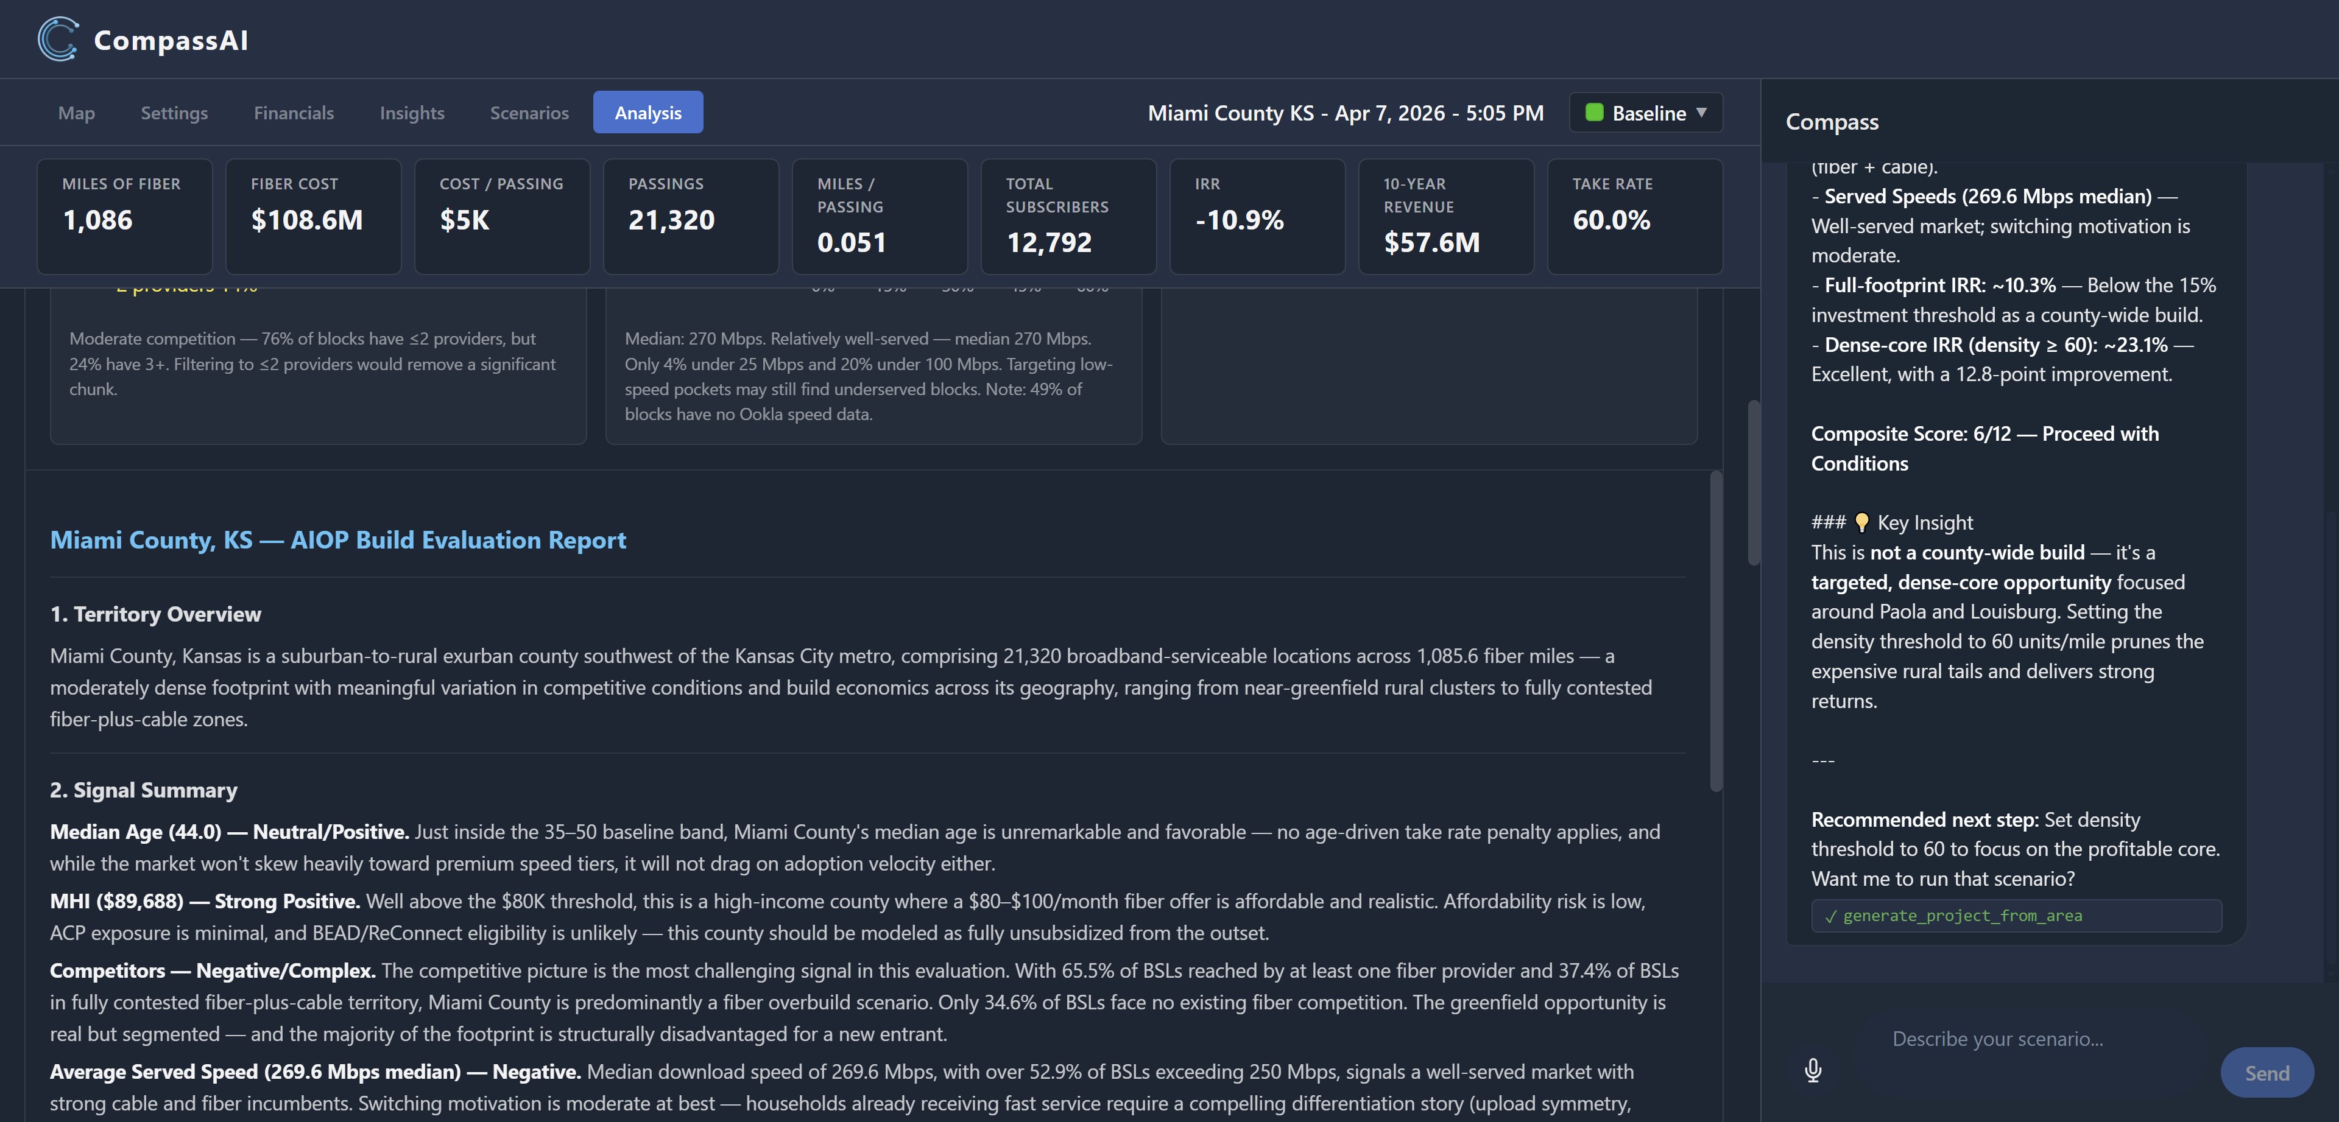Image resolution: width=2339 pixels, height=1122 pixels.
Task: Click the green Baseline status indicator
Action: pyautogui.click(x=1593, y=113)
